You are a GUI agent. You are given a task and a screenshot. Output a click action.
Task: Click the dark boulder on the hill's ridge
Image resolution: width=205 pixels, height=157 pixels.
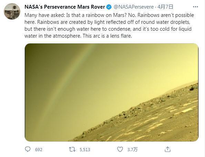192,89
